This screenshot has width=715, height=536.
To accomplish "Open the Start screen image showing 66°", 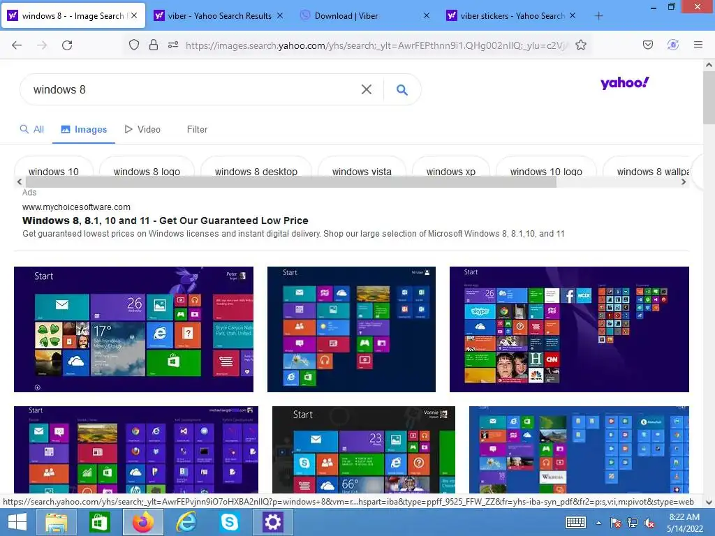I will click(x=363, y=449).
